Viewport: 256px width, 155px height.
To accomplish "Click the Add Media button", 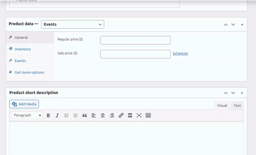I will tap(24, 104).
